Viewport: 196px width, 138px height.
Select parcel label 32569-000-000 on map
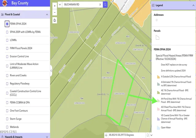(x=79, y=103)
